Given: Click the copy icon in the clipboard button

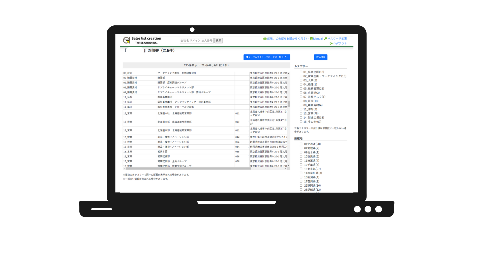Looking at the screenshot, I should 247,57.
